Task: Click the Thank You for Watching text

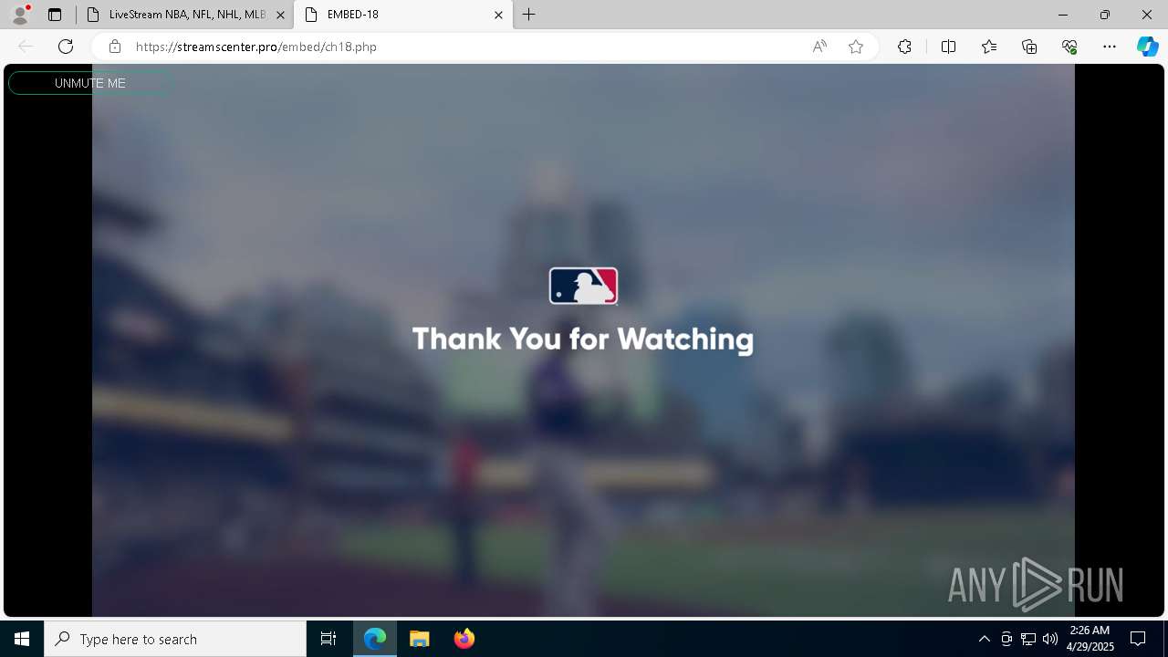Action: coord(583,339)
